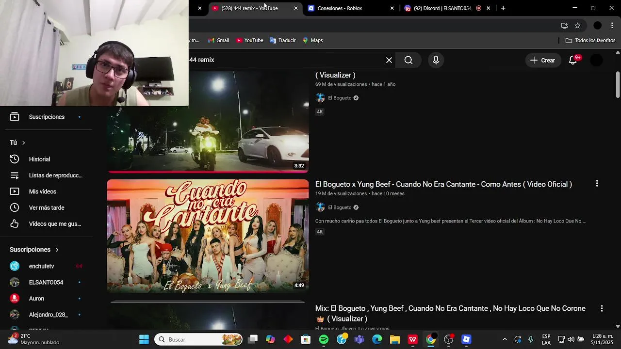Viewport: 621px width, 349px height.
Task: Open the Suscripciones sidebar item
Action: click(46, 117)
